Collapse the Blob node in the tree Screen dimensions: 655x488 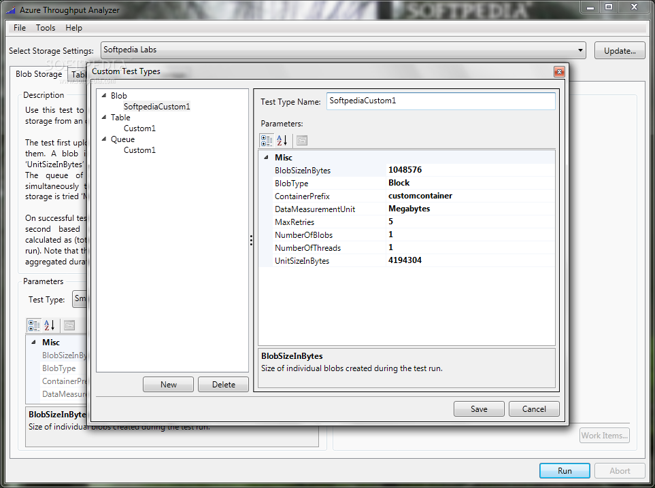pyautogui.click(x=104, y=96)
